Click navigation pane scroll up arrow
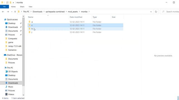This screenshot has width=179, height=100. tap(23, 16)
